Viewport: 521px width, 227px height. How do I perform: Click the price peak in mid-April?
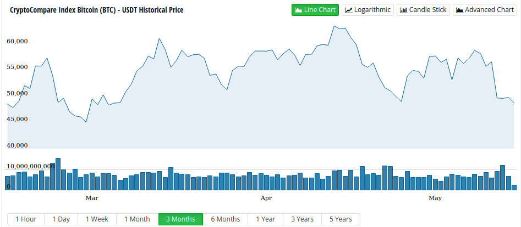pyautogui.click(x=334, y=26)
